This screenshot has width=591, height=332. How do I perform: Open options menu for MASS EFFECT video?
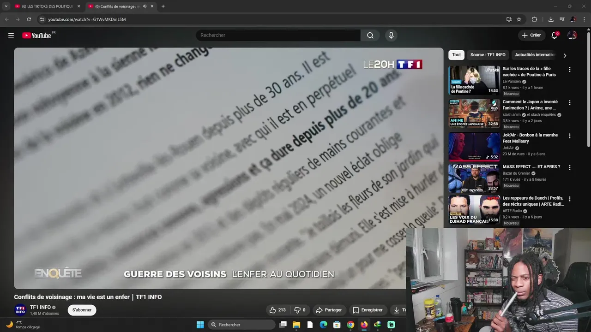coord(569,167)
